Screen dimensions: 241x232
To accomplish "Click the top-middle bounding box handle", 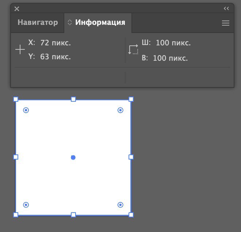I will [x=73, y=99].
